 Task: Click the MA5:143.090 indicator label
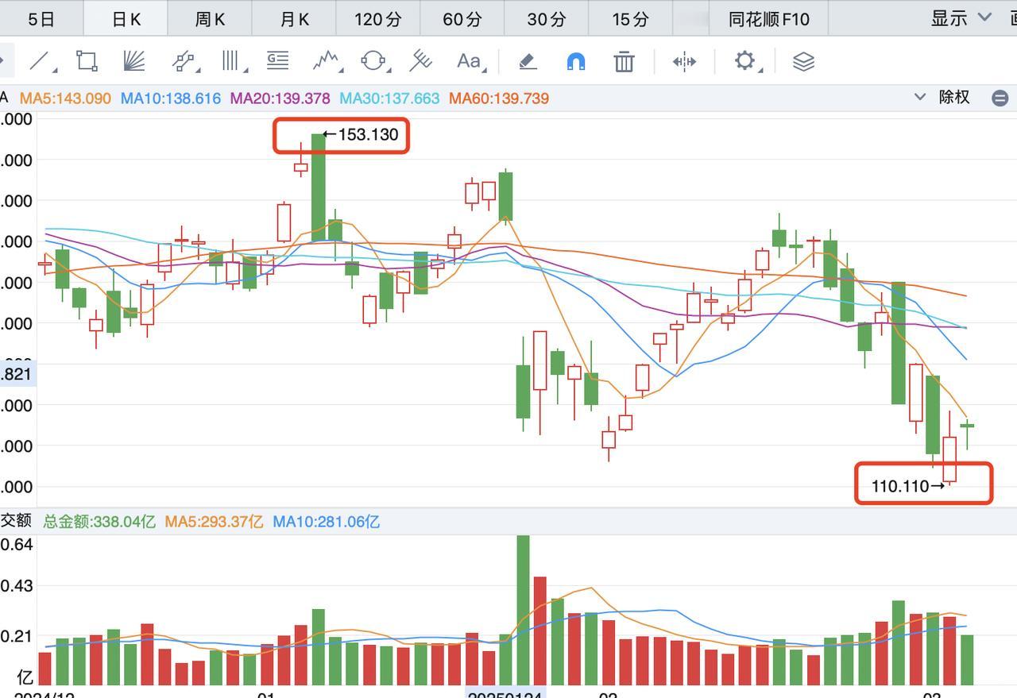65,98
